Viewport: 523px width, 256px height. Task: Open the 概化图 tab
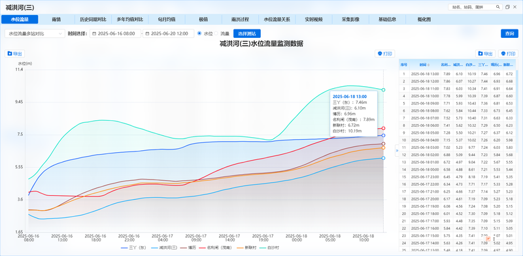click(424, 20)
